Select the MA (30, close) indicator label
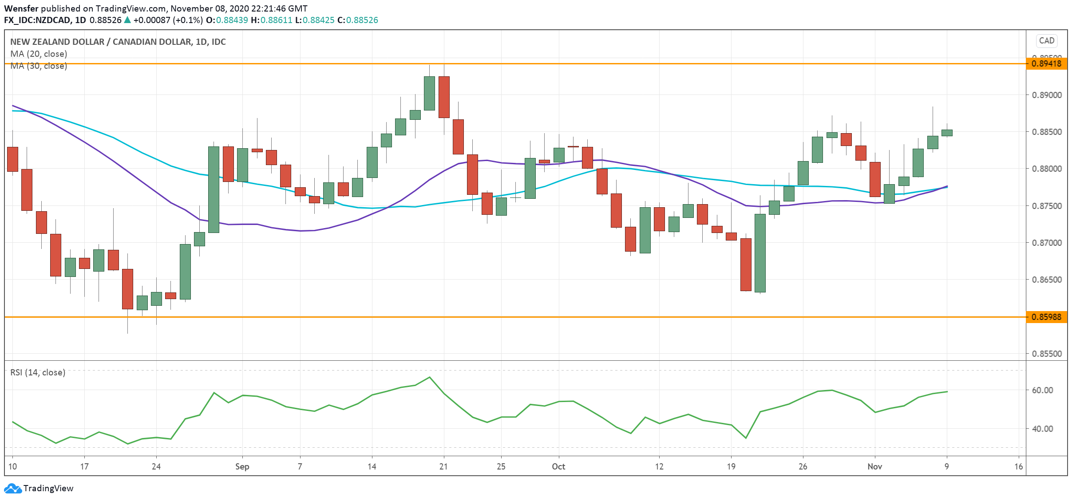 [39, 66]
